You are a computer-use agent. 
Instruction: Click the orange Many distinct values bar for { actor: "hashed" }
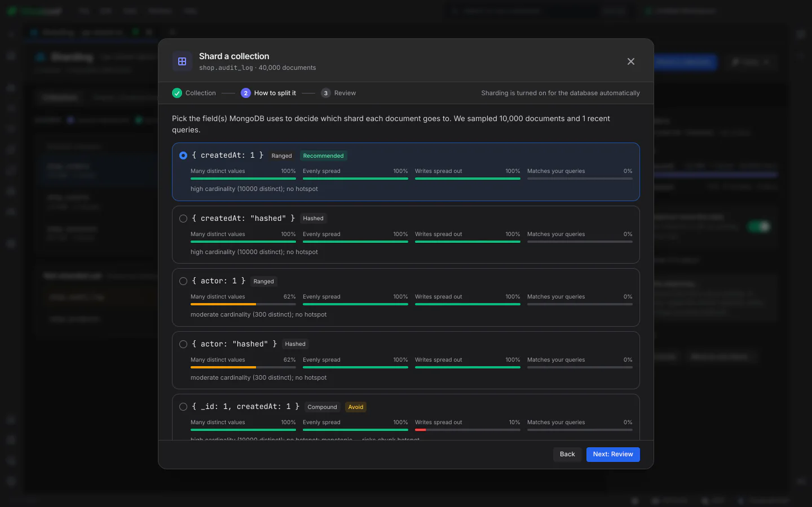tap(243, 367)
